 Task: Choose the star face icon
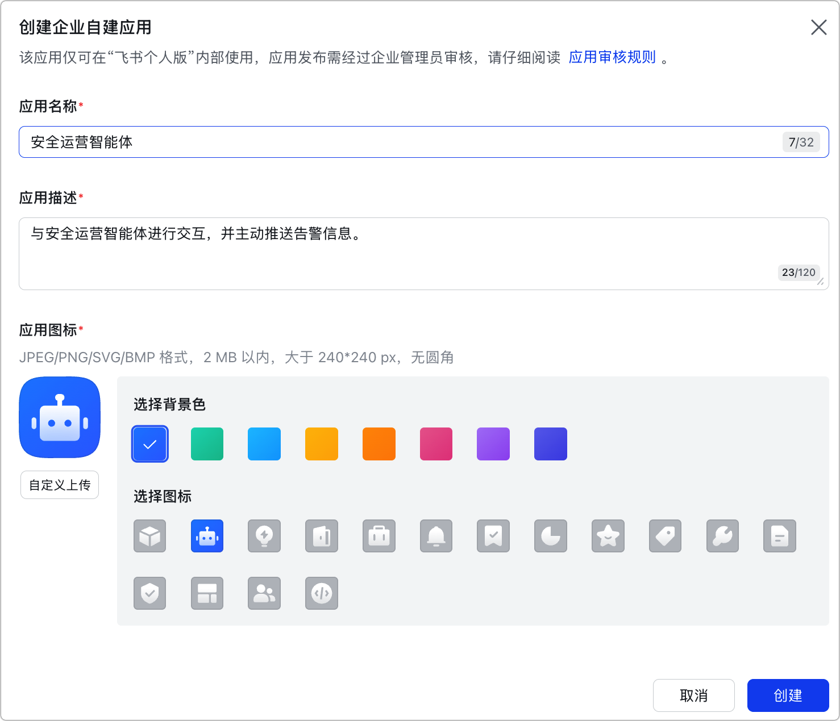[x=608, y=536]
